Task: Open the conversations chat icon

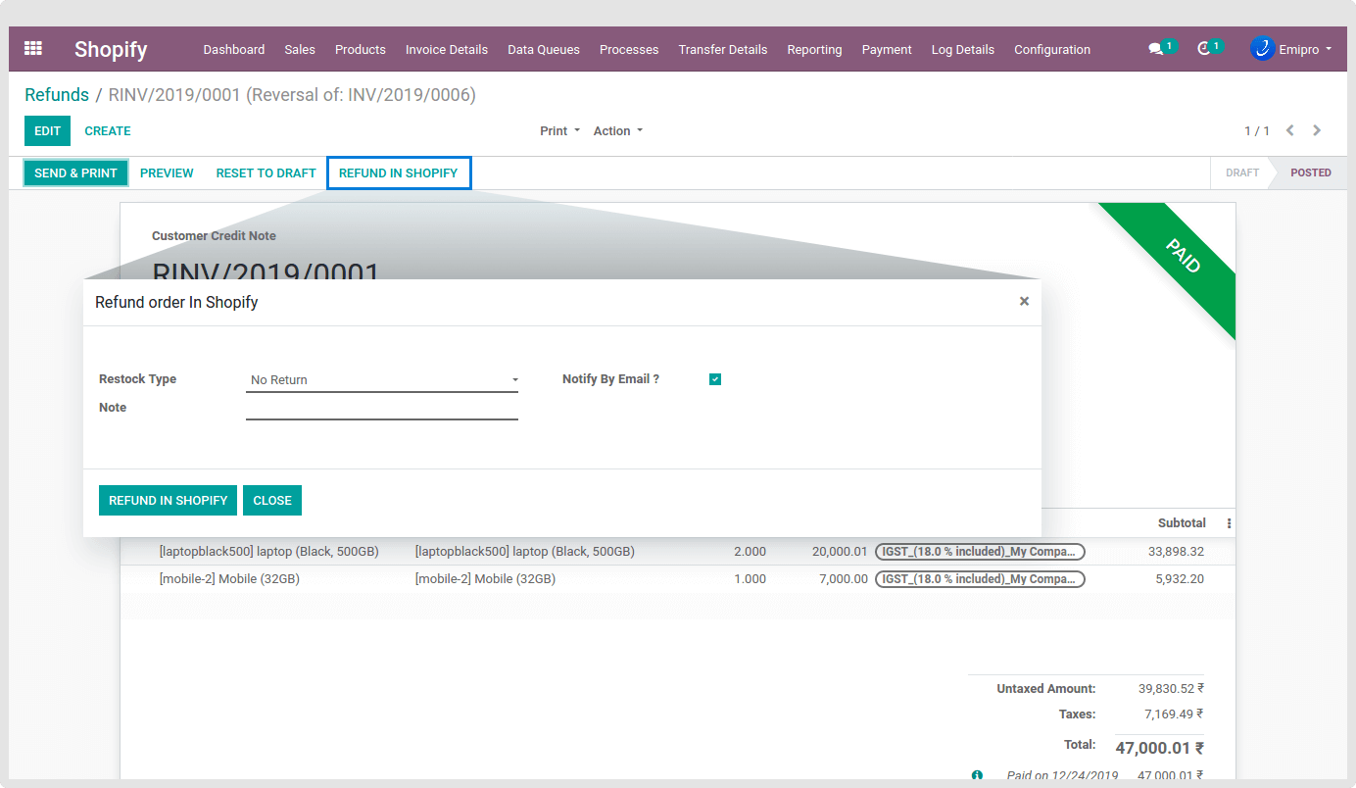Action: [x=1156, y=49]
